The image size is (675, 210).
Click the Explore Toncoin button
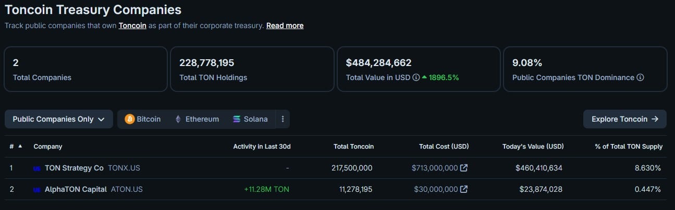coord(624,119)
